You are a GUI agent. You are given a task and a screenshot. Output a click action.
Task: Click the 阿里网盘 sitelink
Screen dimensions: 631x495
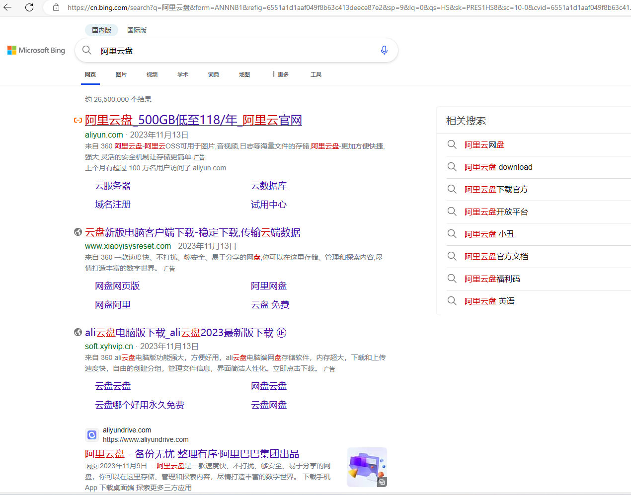(269, 286)
